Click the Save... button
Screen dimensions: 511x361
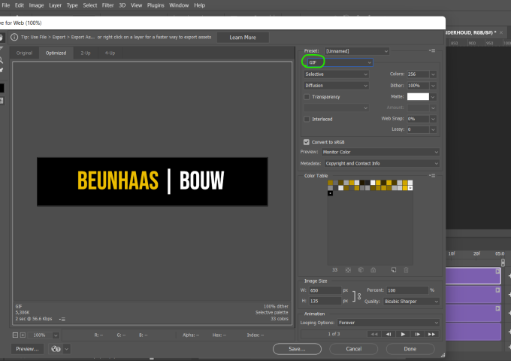(297, 349)
